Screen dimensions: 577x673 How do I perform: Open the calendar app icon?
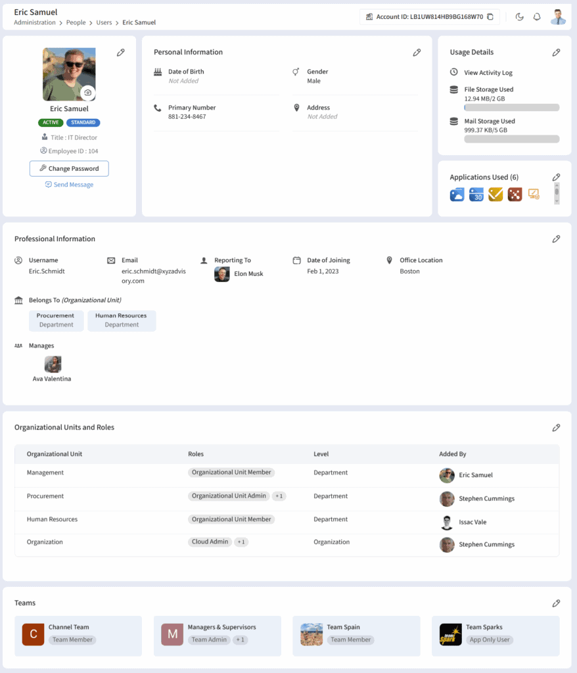(x=476, y=195)
